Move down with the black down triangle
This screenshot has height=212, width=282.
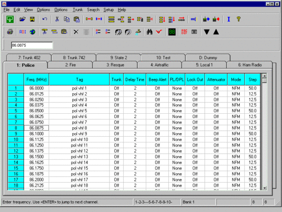[x=207, y=32]
